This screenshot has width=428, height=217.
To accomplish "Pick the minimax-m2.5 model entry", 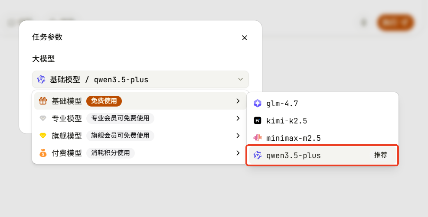I will click(322, 138).
